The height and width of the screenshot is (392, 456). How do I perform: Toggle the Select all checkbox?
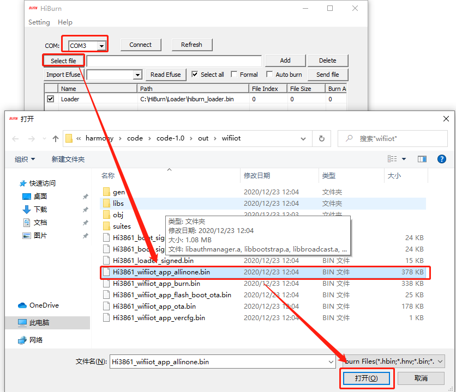pos(195,75)
